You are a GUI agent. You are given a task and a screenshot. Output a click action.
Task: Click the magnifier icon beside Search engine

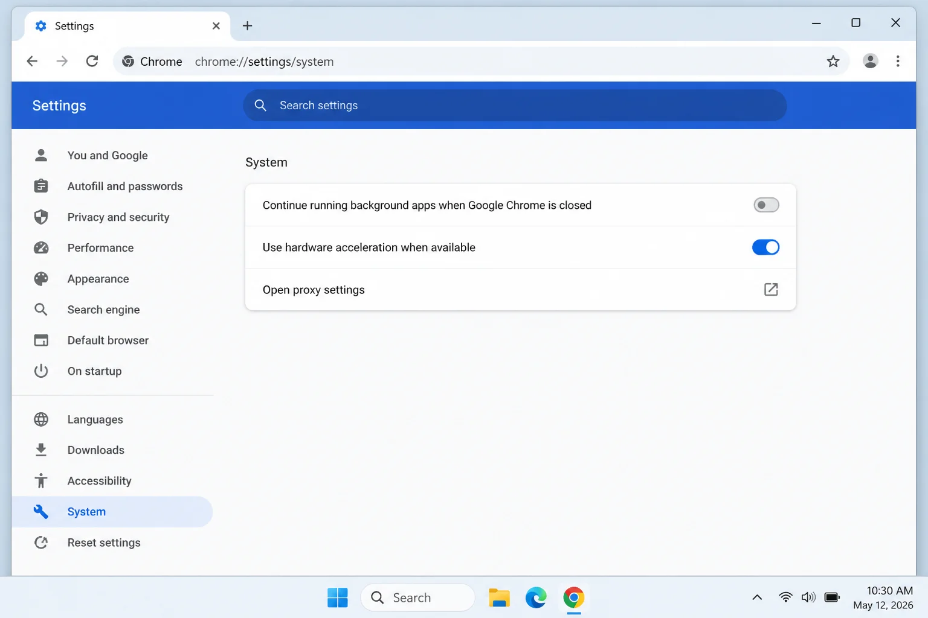[41, 309]
